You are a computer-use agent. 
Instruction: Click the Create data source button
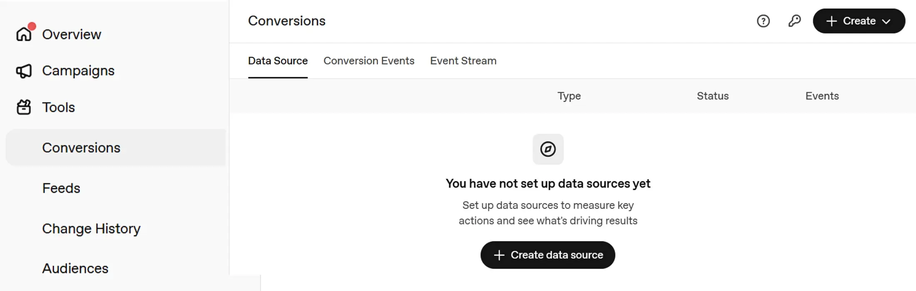pyautogui.click(x=548, y=255)
